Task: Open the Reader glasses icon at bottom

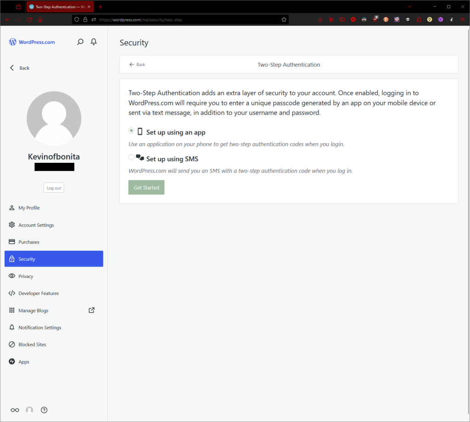Action: click(x=15, y=410)
